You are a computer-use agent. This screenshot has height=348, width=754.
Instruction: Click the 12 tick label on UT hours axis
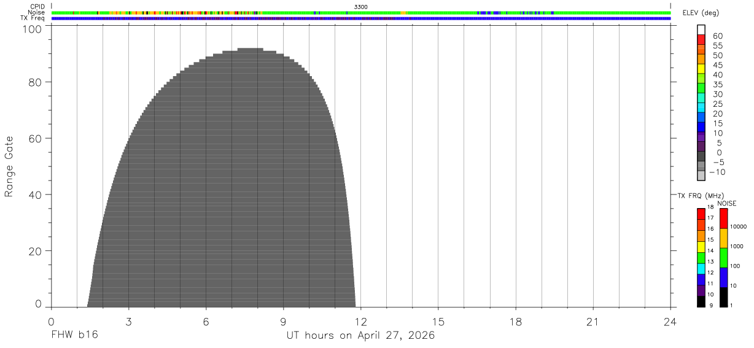coord(361,322)
